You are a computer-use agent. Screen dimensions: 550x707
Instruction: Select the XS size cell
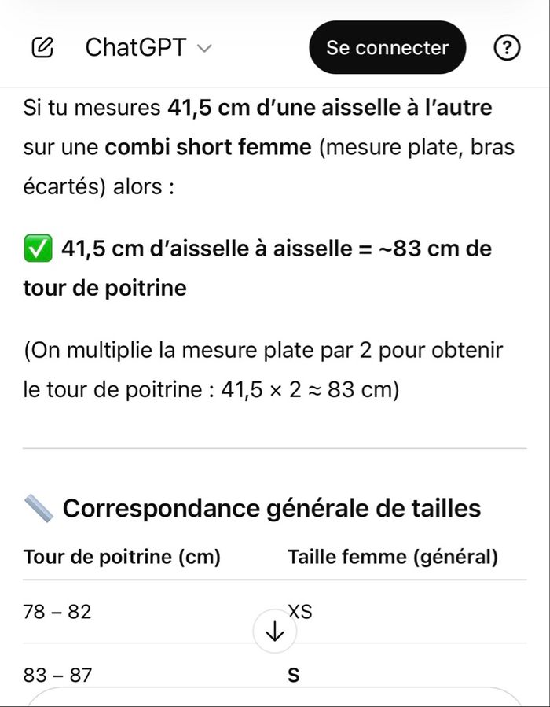click(x=300, y=610)
